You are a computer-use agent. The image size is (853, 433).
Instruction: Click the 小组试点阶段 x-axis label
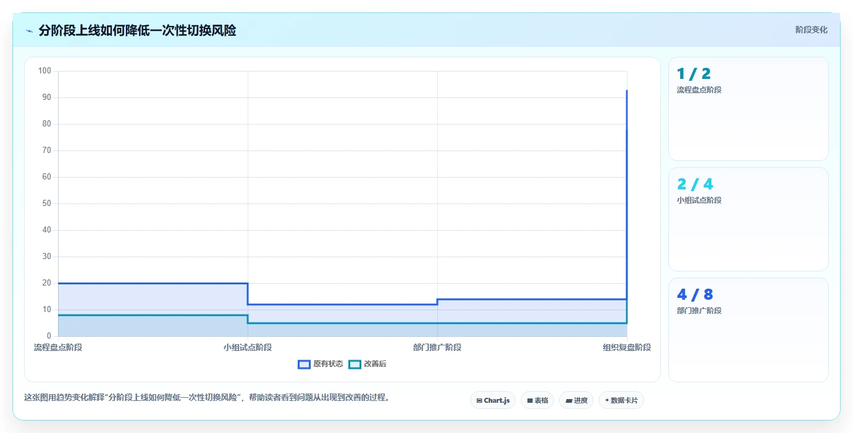tap(248, 347)
